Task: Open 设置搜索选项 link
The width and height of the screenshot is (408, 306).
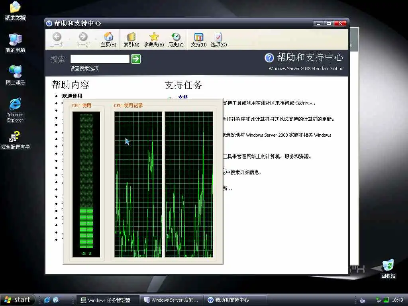Action: point(84,69)
